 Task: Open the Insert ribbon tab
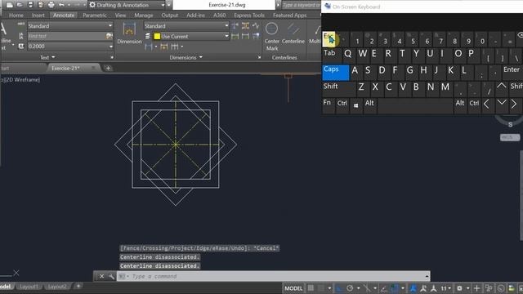(x=38, y=15)
